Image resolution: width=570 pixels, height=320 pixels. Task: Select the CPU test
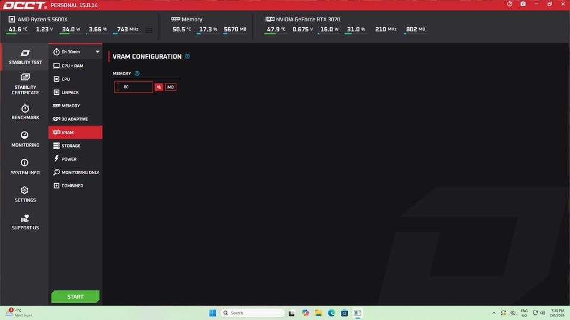coord(75,79)
